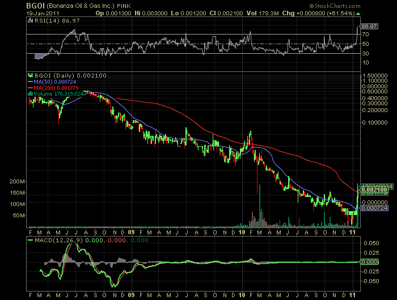
Task: Click the Chg +0.000800 (+61.54%) value
Action: click(x=318, y=14)
